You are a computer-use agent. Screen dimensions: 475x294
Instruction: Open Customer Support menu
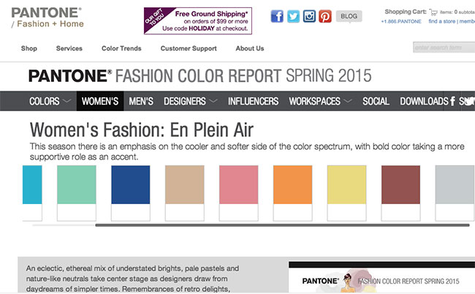click(x=189, y=48)
